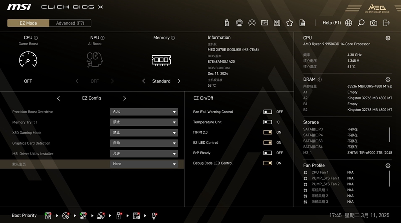This screenshot has height=223, width=401.
Task: Open Help (F1)
Action: 331,23
